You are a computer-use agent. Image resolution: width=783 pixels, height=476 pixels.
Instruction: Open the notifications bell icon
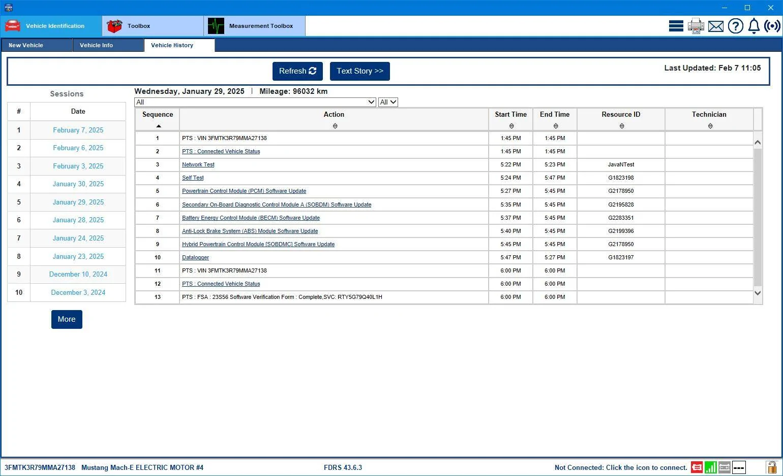[754, 26]
